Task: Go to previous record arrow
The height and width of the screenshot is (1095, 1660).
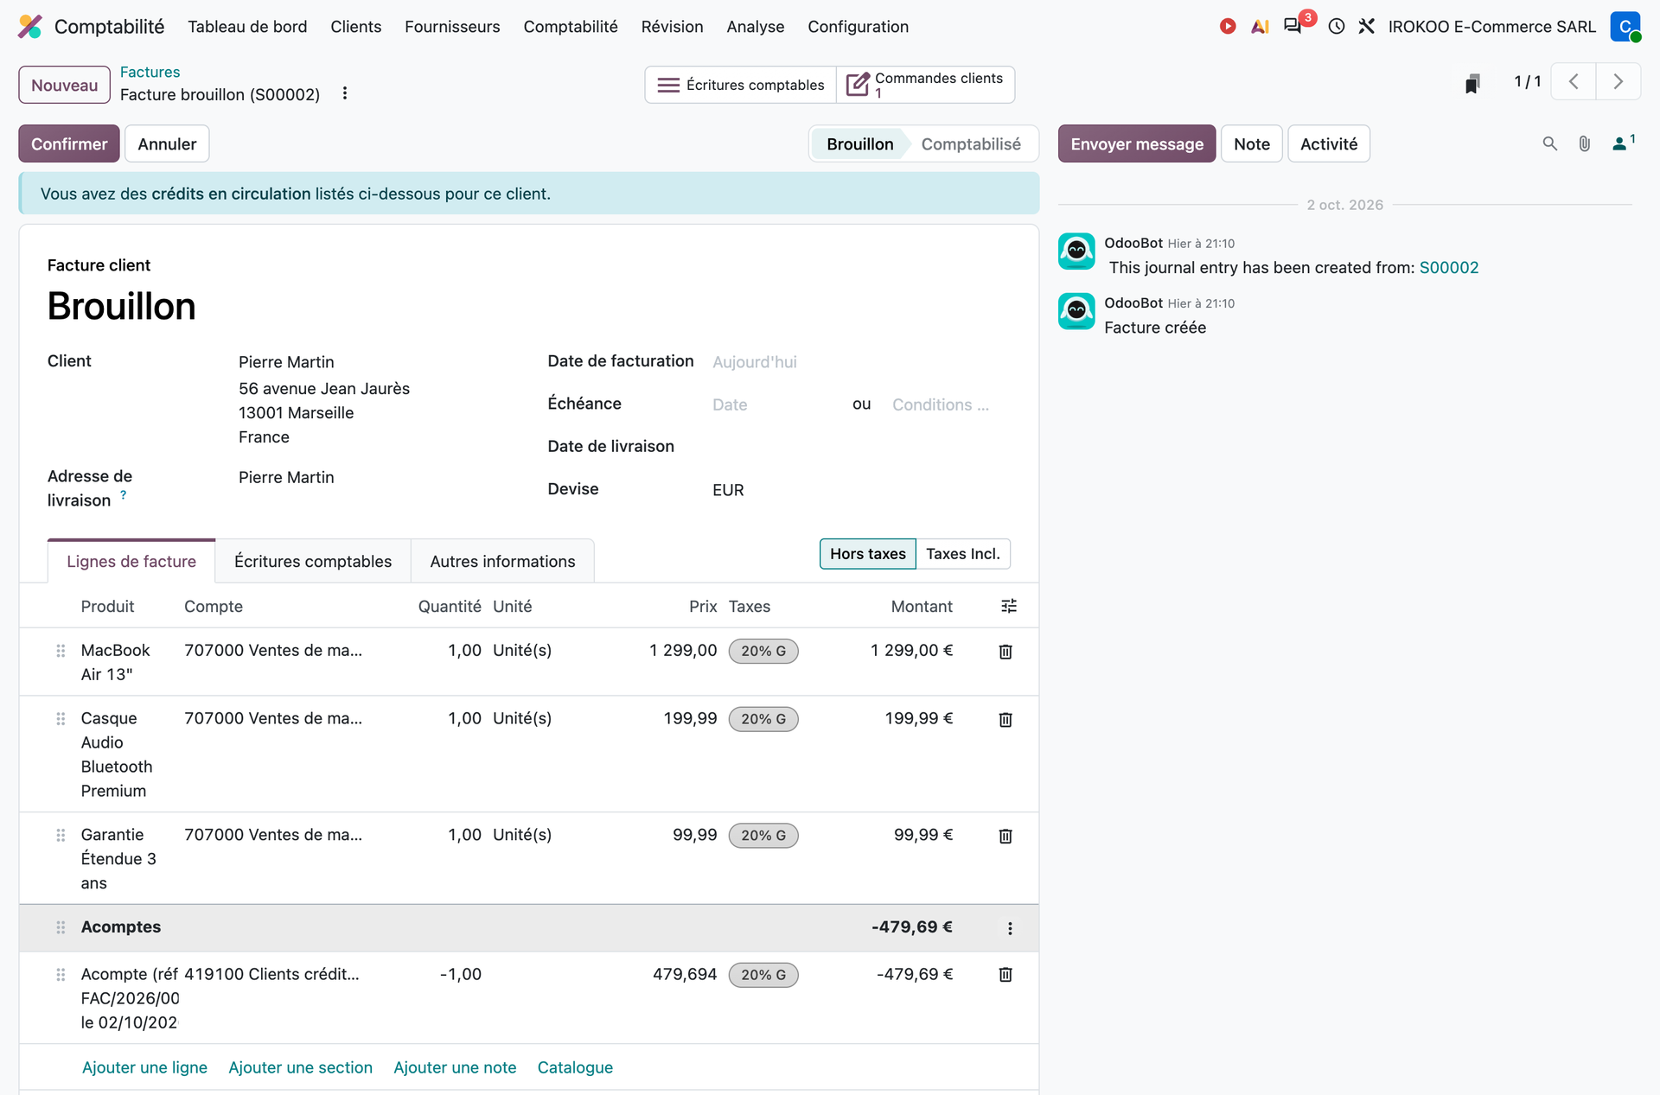Action: point(1574,82)
